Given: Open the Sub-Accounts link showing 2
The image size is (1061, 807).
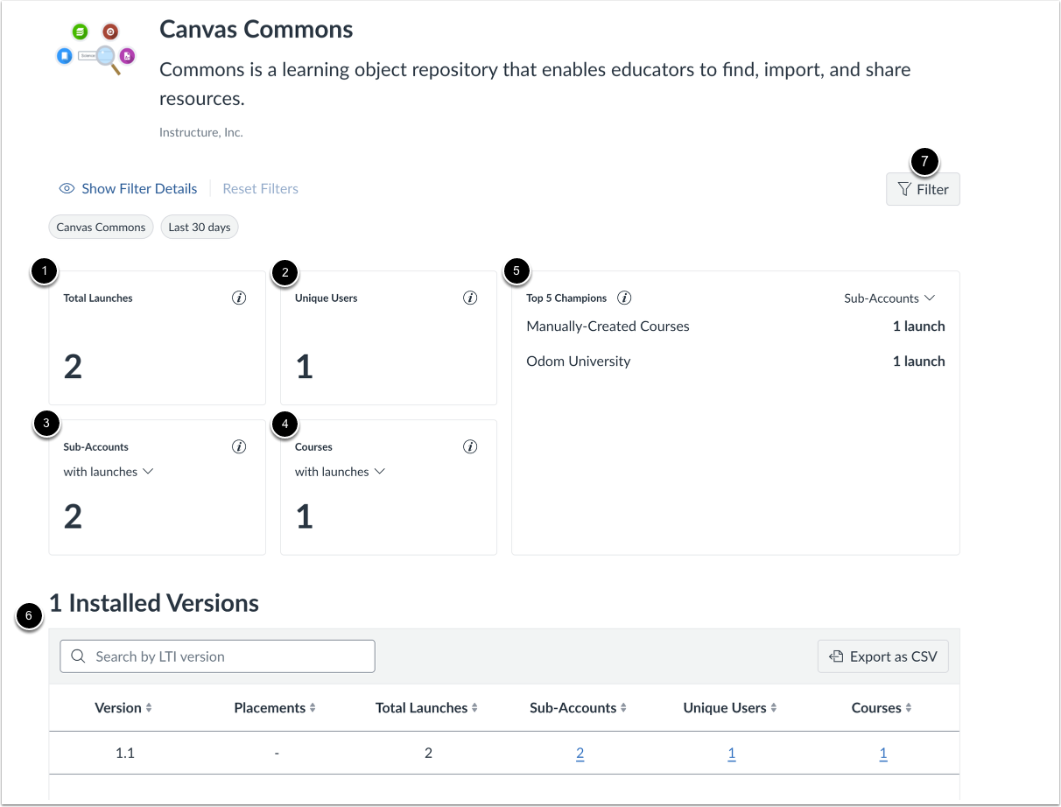Looking at the screenshot, I should coord(580,752).
